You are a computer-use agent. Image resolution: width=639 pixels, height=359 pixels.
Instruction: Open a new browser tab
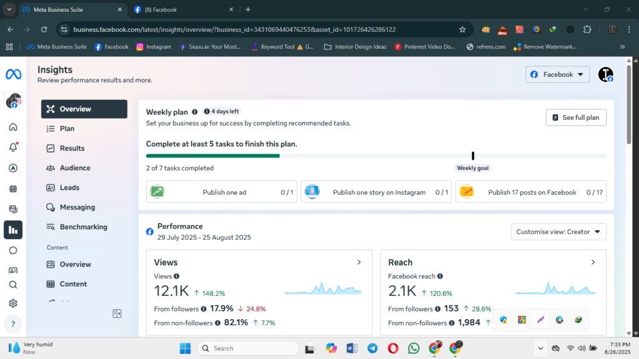(x=248, y=9)
